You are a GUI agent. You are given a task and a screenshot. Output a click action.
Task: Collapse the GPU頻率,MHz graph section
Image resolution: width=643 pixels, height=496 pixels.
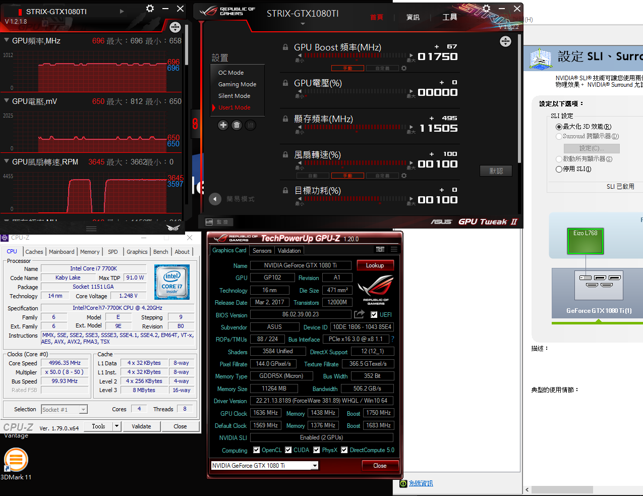click(7, 40)
